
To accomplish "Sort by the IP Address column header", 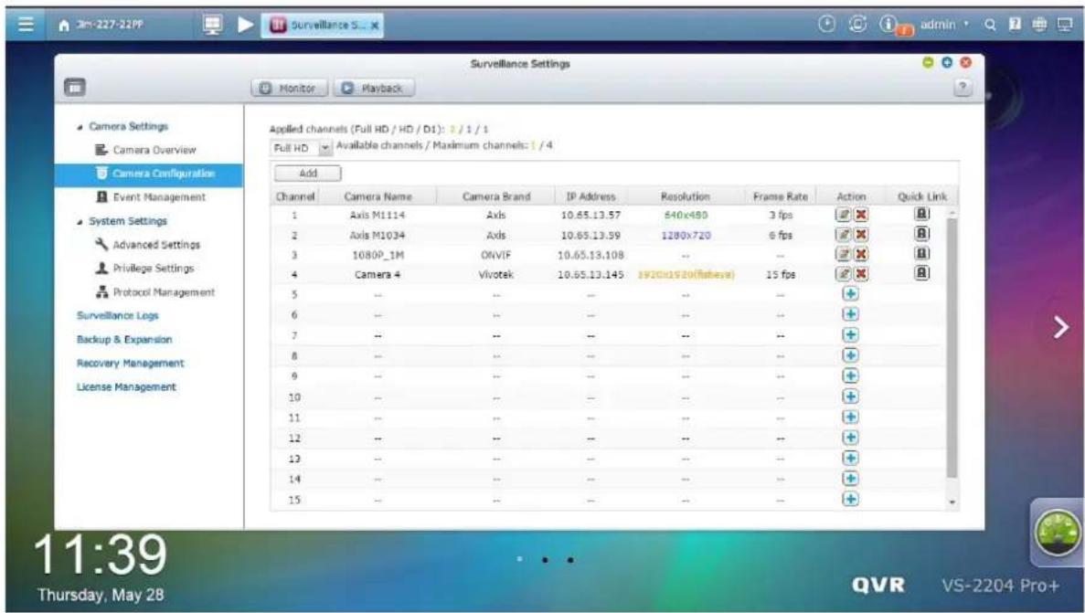I will click(590, 196).
